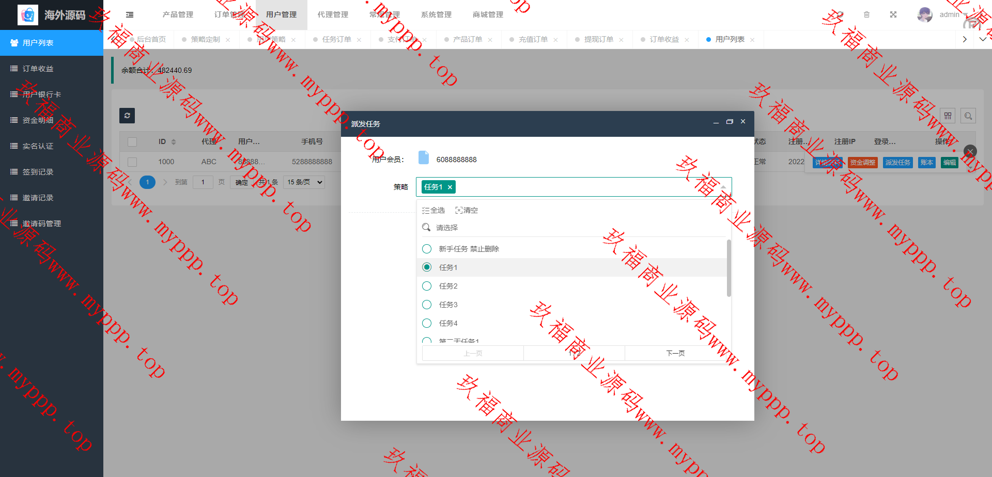Viewport: 992px width, 477px height.
Task: Switch to the 充值订单 tab
Action: tap(533, 40)
